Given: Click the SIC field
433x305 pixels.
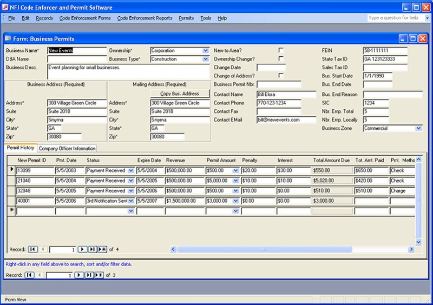Looking at the screenshot, I should [x=376, y=103].
